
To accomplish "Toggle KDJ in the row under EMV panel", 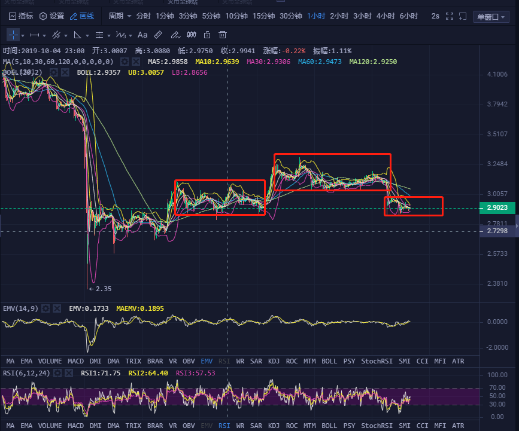I will coord(274,361).
